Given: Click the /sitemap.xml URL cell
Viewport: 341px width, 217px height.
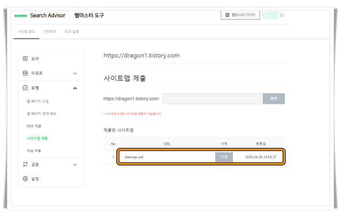Looking at the screenshot, I should (134, 157).
